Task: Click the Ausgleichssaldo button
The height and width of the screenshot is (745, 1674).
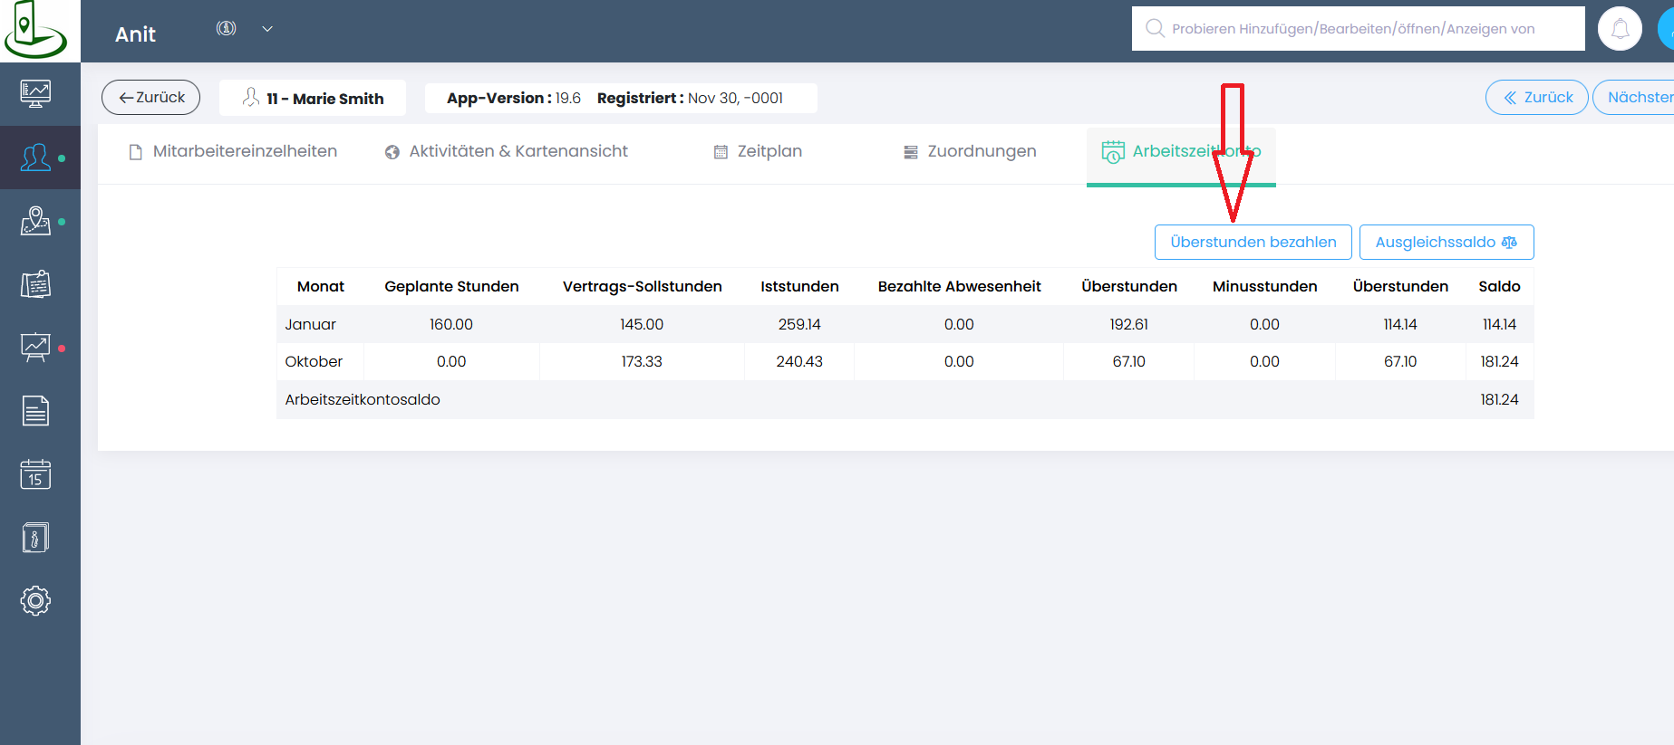Action: coord(1446,243)
